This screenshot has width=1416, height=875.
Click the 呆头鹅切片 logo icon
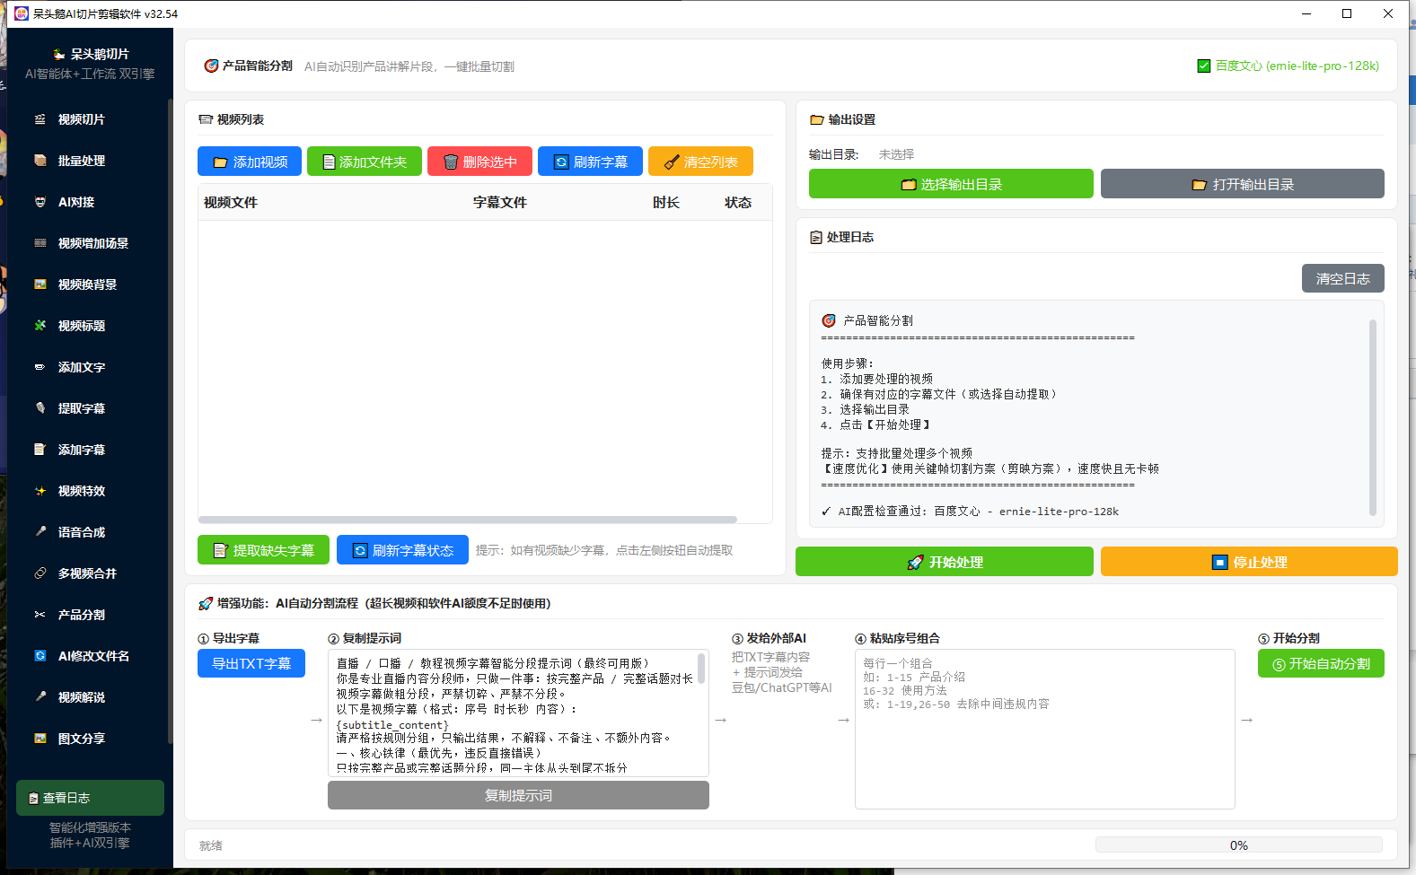(59, 54)
